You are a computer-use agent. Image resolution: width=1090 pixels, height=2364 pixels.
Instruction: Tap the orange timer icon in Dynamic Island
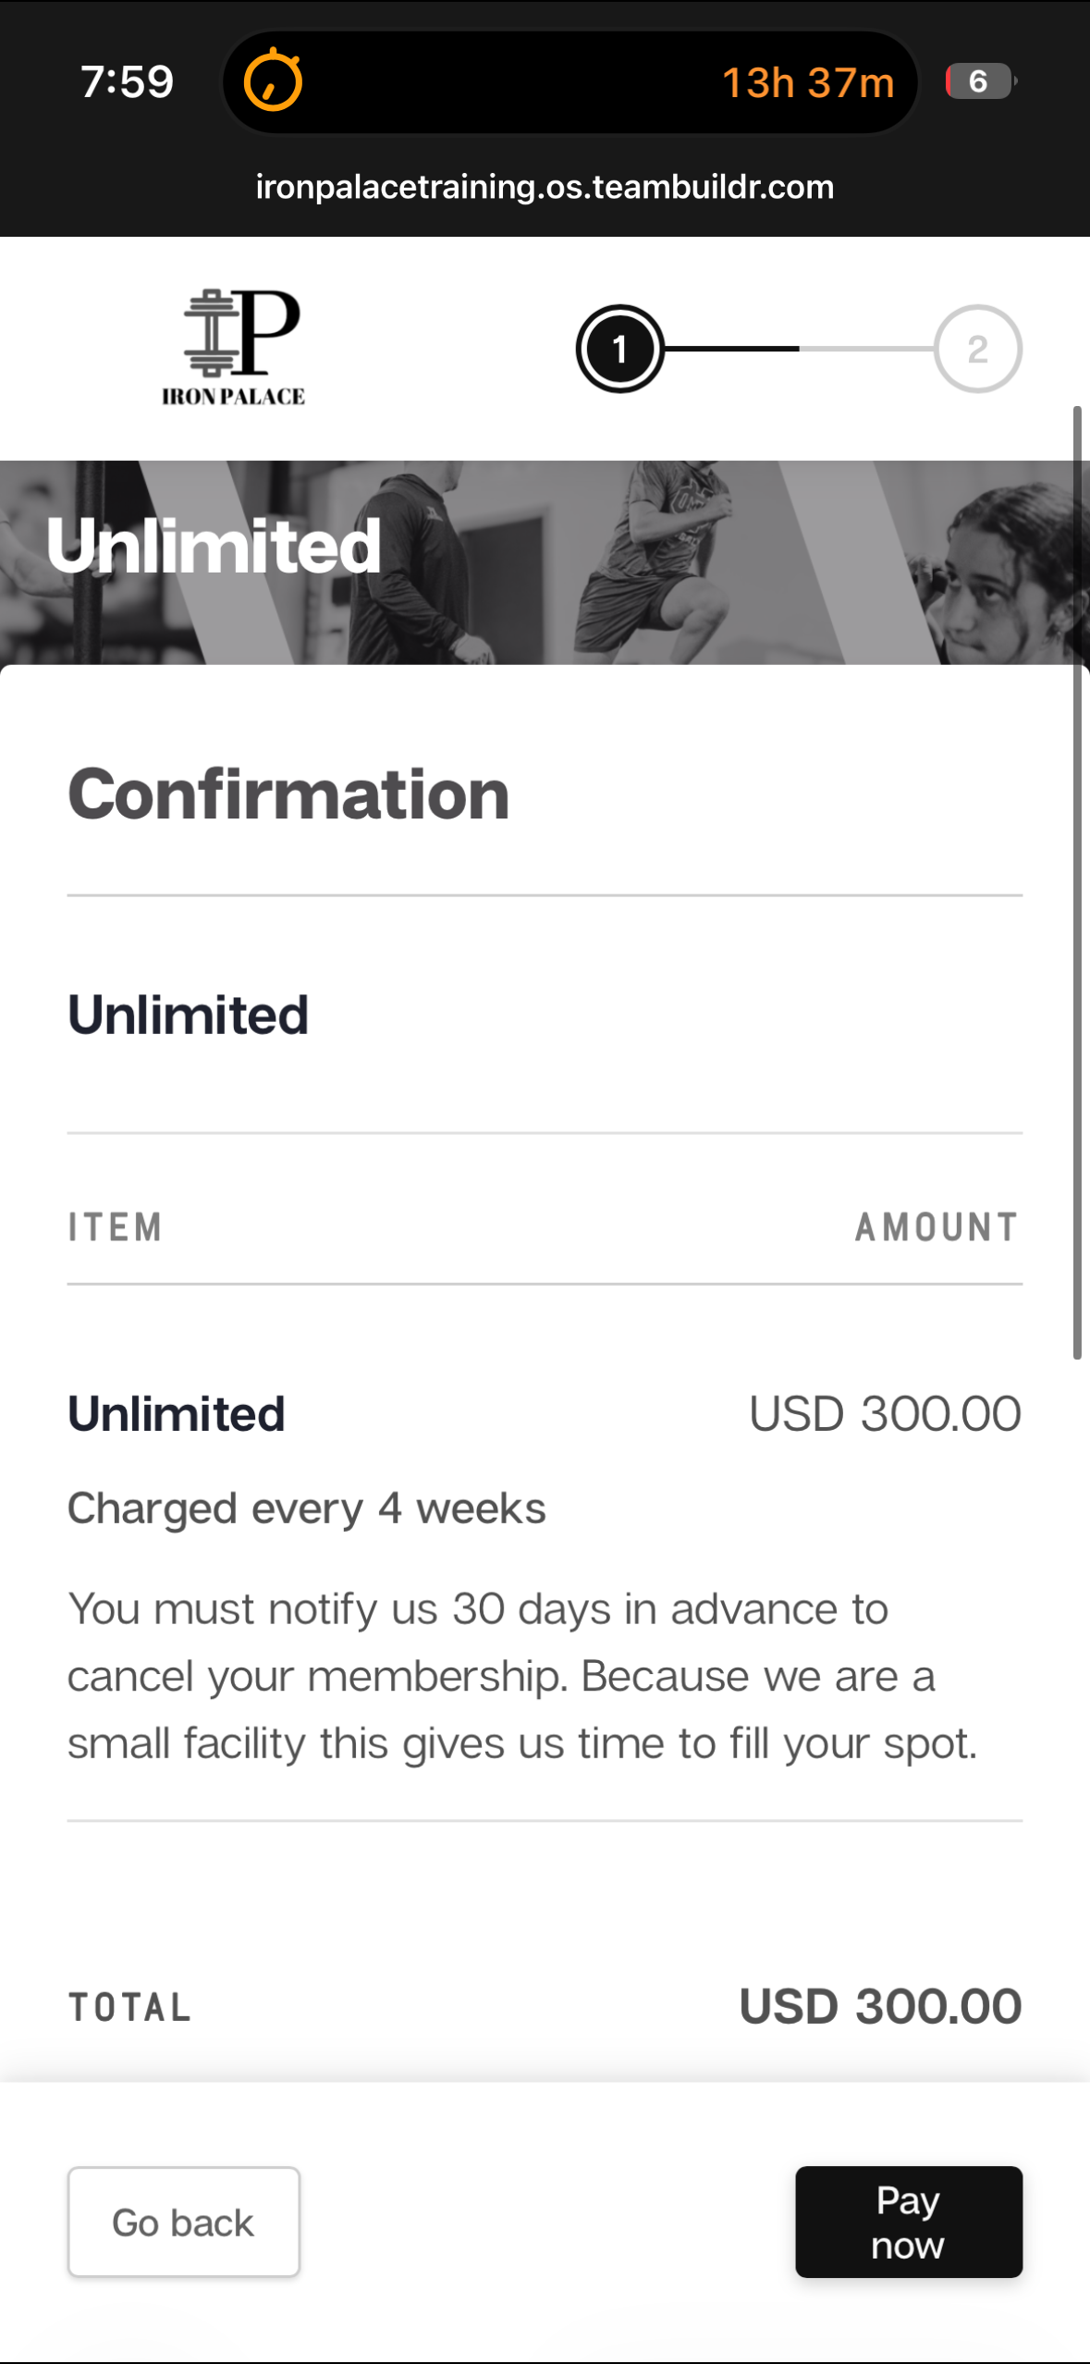point(273,81)
